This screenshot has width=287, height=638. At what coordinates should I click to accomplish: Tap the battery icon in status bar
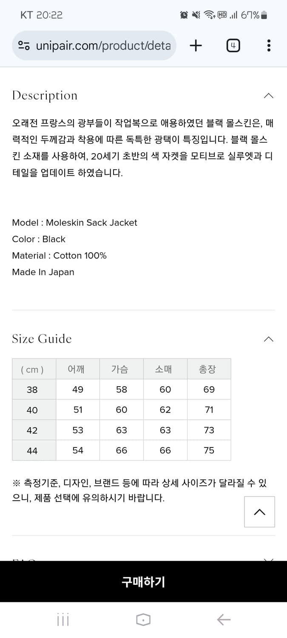(264, 15)
